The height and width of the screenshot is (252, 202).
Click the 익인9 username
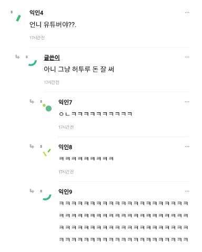(x=65, y=191)
